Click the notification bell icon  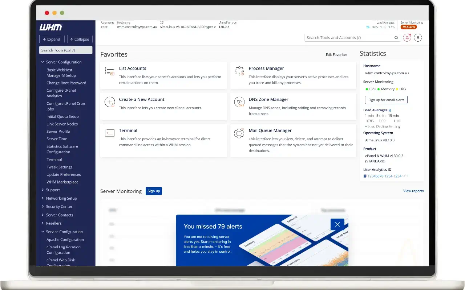407,38
